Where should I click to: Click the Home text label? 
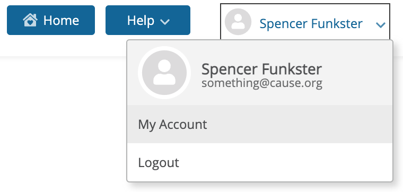pyautogui.click(x=61, y=20)
